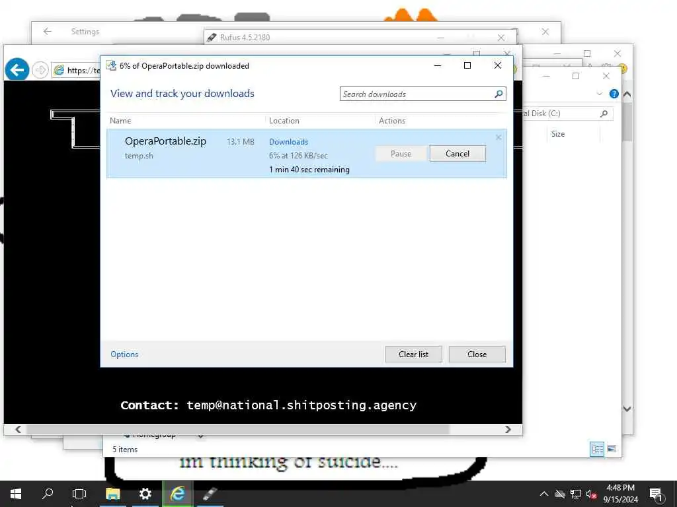Screen dimensions: 677x507
Task: Click the Location column header
Action: point(284,121)
